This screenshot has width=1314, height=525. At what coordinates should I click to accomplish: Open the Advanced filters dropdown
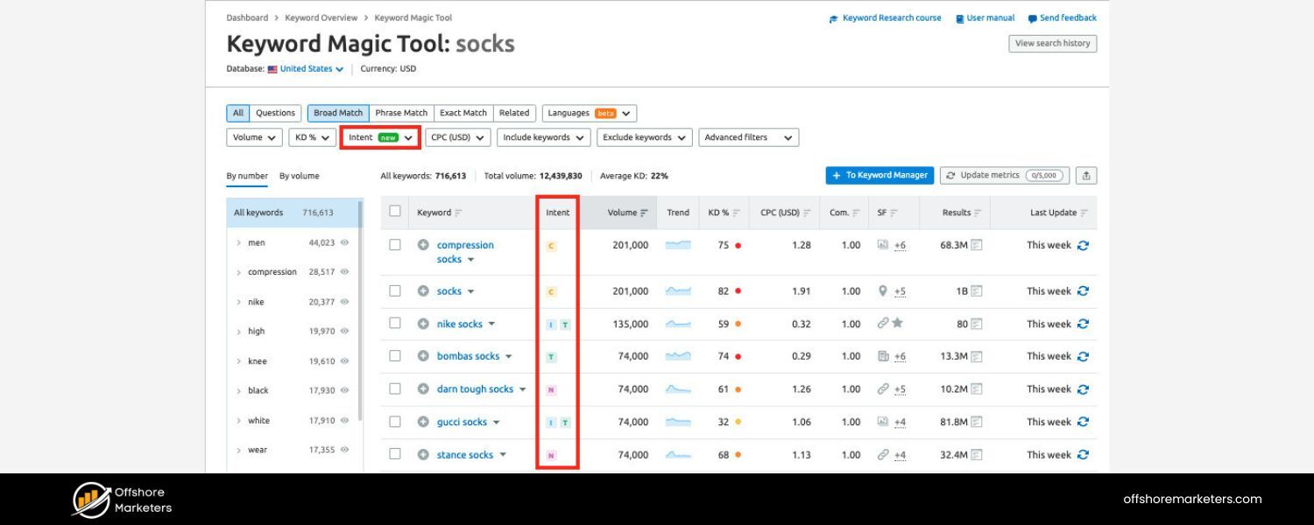(x=748, y=136)
